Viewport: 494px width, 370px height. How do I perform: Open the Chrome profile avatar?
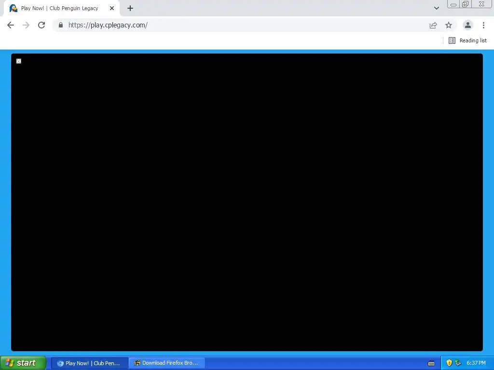(x=468, y=25)
